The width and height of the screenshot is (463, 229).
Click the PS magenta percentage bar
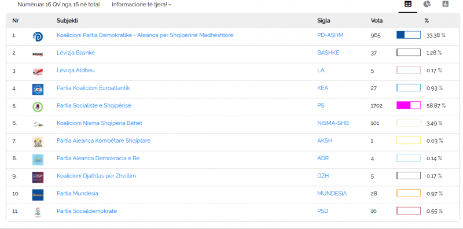(409, 105)
